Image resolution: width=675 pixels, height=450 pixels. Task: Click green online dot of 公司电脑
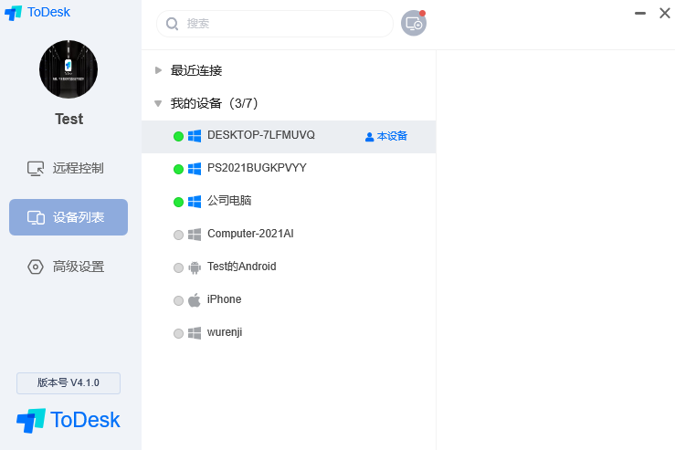click(178, 202)
